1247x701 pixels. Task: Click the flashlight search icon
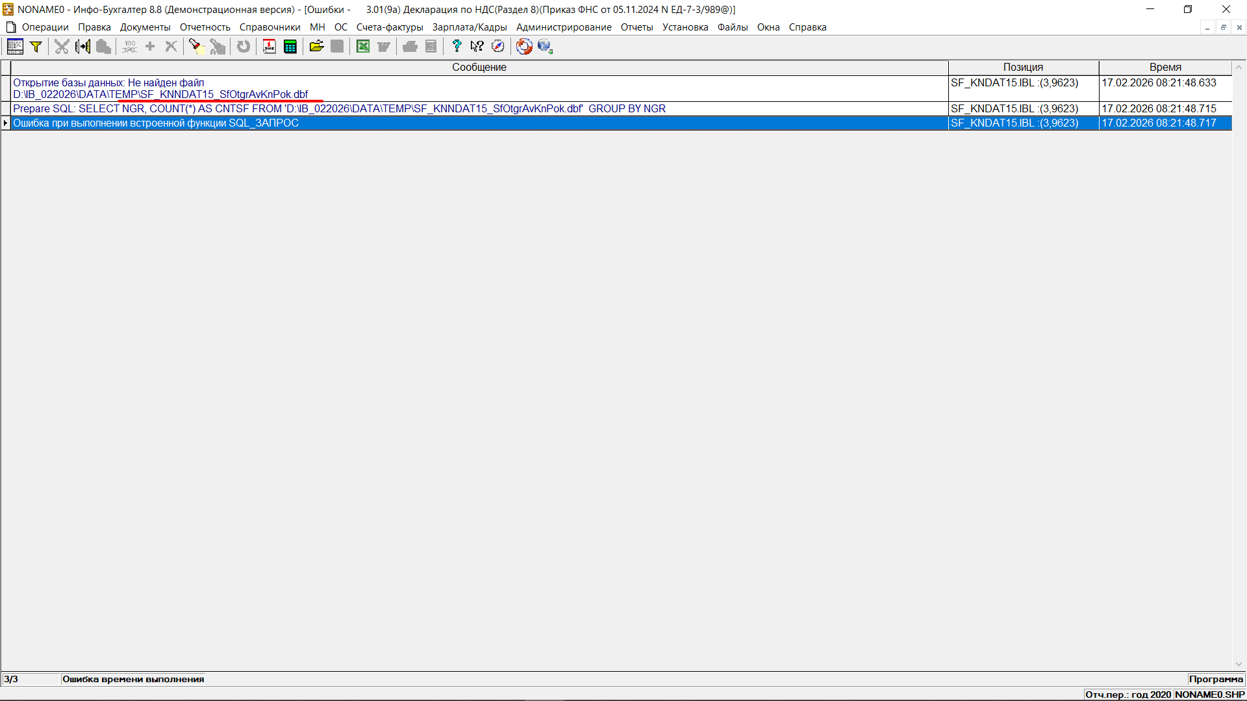(196, 46)
